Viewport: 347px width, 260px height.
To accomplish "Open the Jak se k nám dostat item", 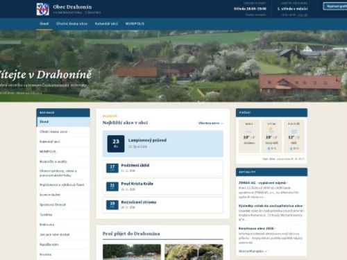I will click(x=63, y=234).
